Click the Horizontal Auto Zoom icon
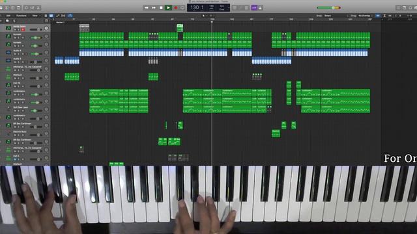 [390, 16]
